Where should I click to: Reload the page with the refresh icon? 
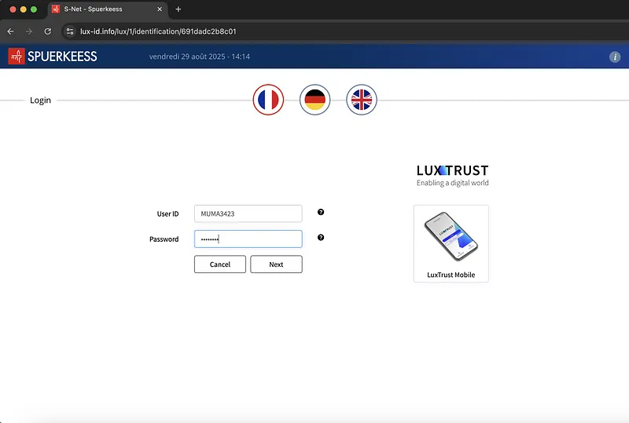click(48, 31)
